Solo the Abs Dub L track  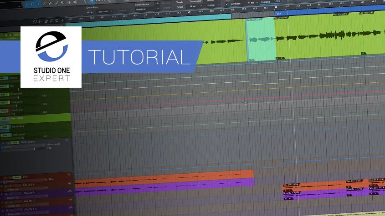[x=10, y=186]
